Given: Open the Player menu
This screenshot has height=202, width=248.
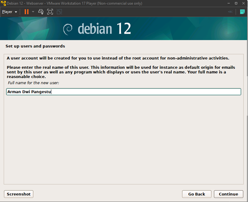Looking at the screenshot, I should click(x=9, y=12).
